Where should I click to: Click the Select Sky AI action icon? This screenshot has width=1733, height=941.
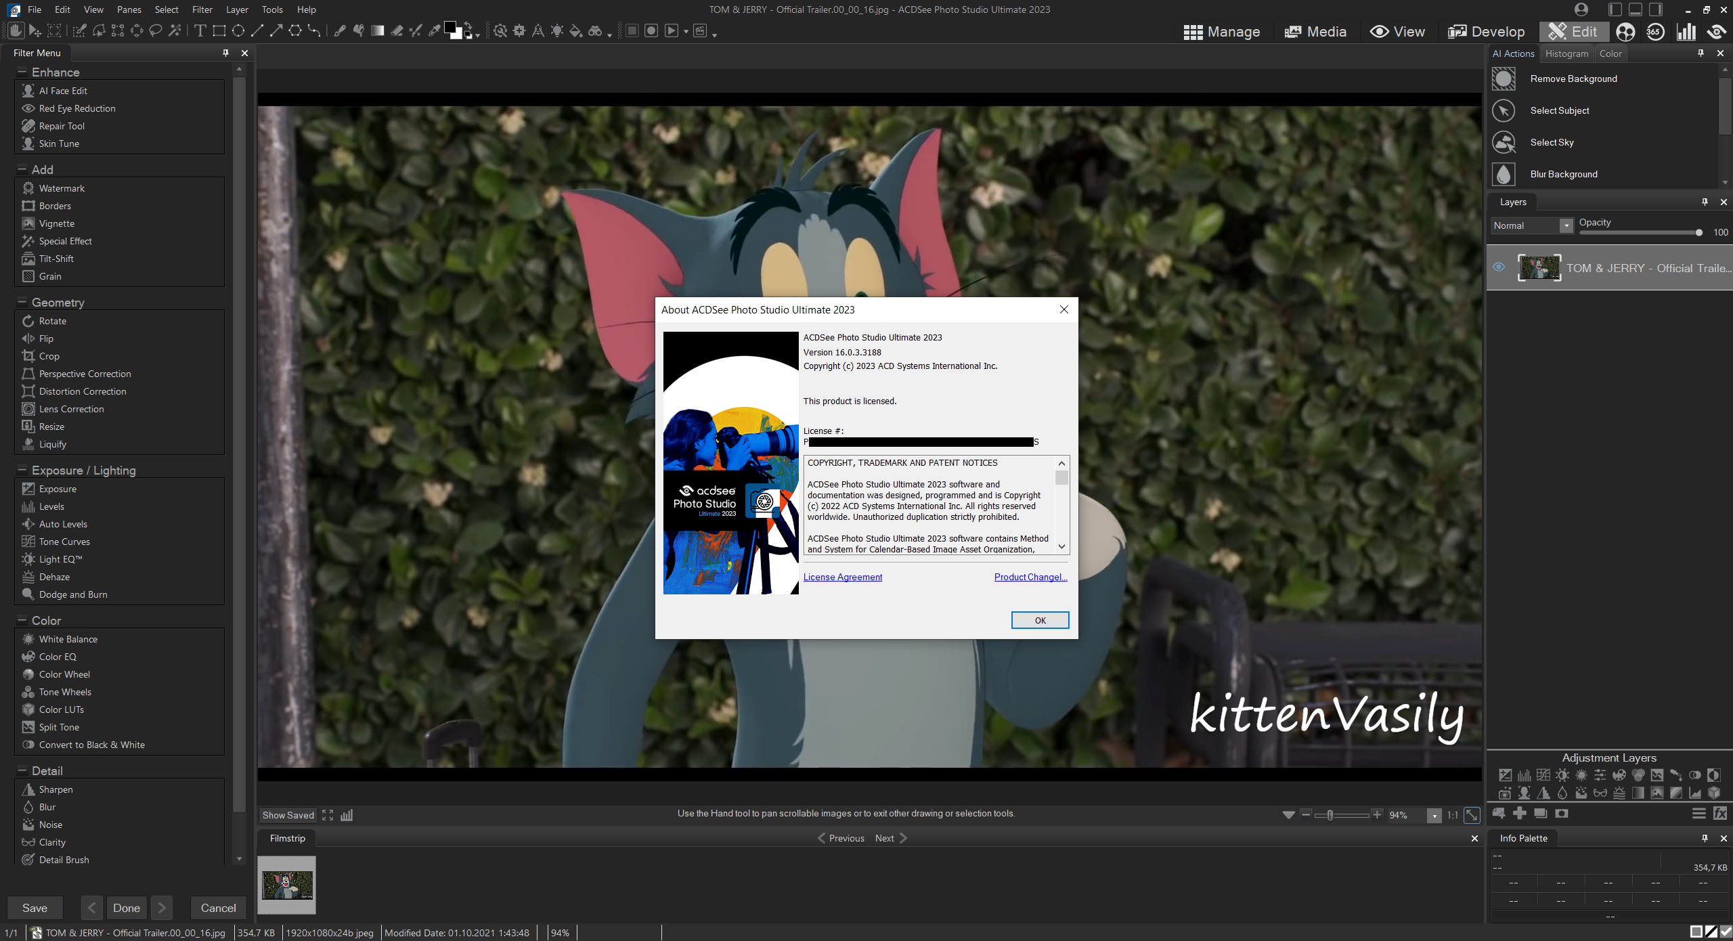(x=1504, y=142)
